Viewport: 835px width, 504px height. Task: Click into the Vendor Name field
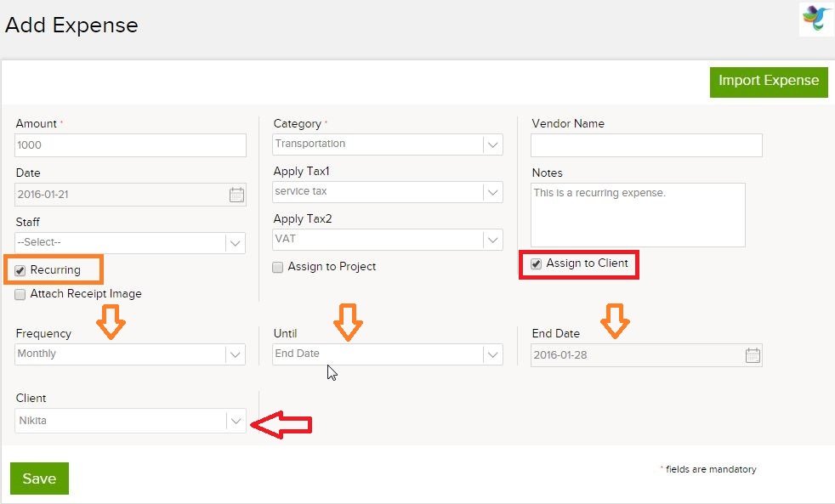pos(646,145)
